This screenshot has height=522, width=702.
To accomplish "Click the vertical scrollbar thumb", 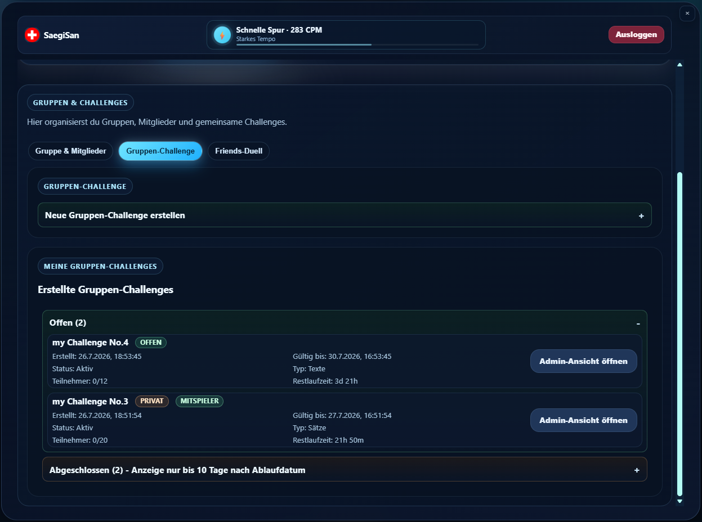I will click(679, 334).
